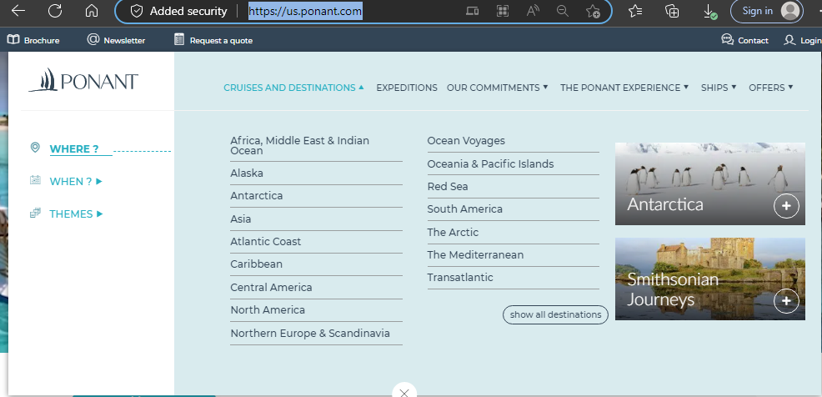
Task: Click the Added security shield icon
Action: [x=136, y=11]
